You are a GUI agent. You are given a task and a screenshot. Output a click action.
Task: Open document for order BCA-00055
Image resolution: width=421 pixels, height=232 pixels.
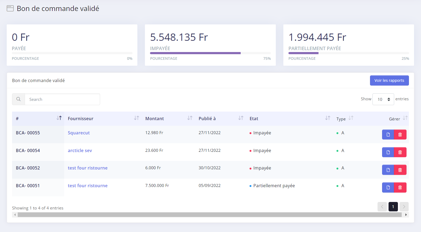[x=388, y=135]
